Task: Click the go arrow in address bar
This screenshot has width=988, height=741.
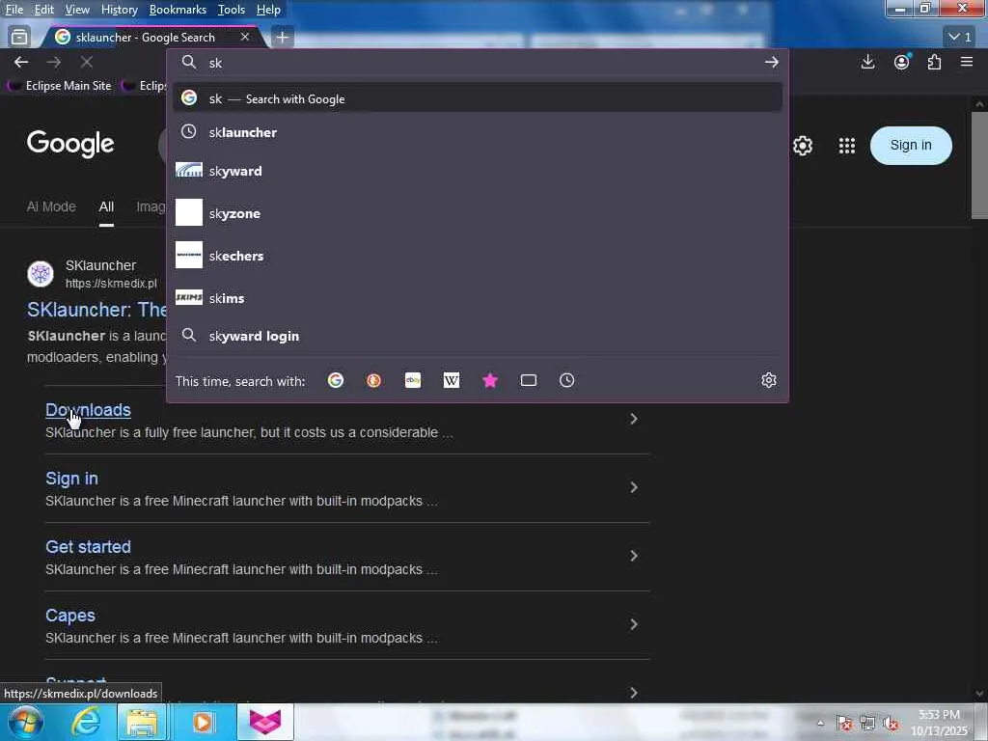Action: 771,63
